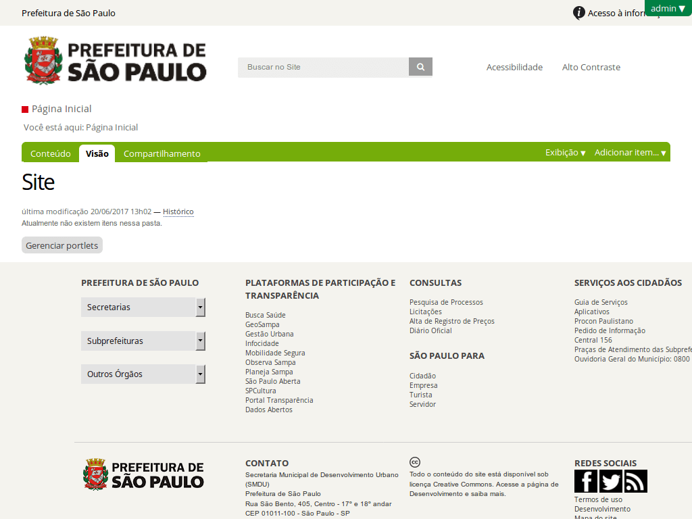Open Alta de Registro de Preços link
The height and width of the screenshot is (519, 692).
point(452,321)
